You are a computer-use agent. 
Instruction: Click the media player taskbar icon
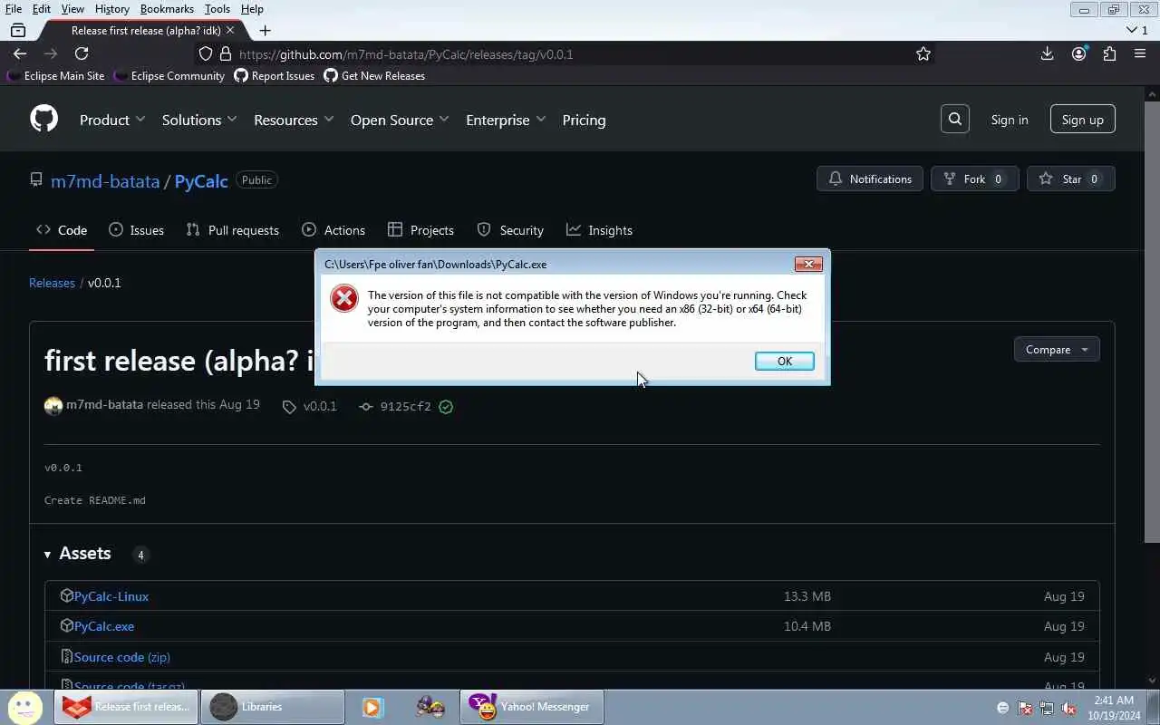pos(373,707)
